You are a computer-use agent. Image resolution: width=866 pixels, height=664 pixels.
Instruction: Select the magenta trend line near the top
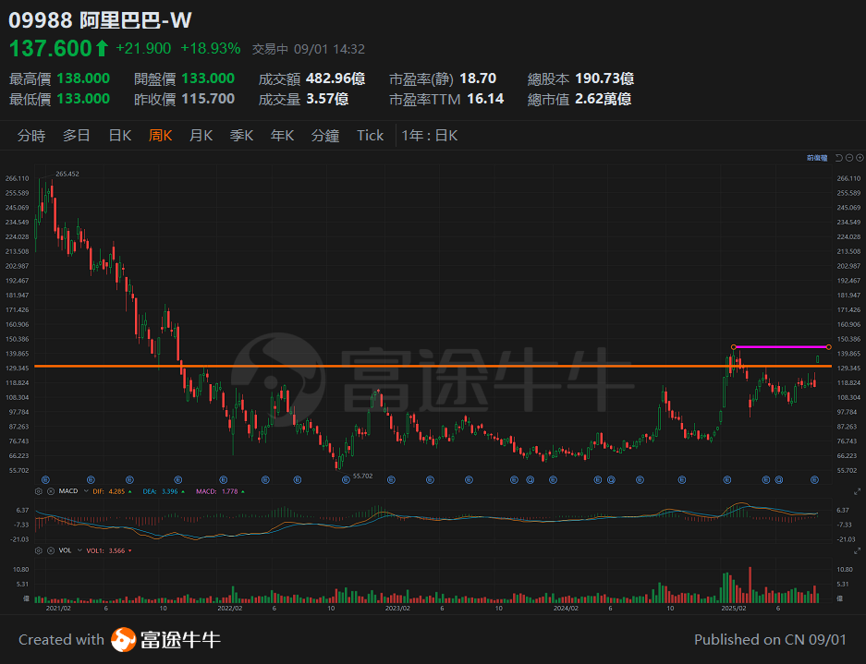(781, 346)
